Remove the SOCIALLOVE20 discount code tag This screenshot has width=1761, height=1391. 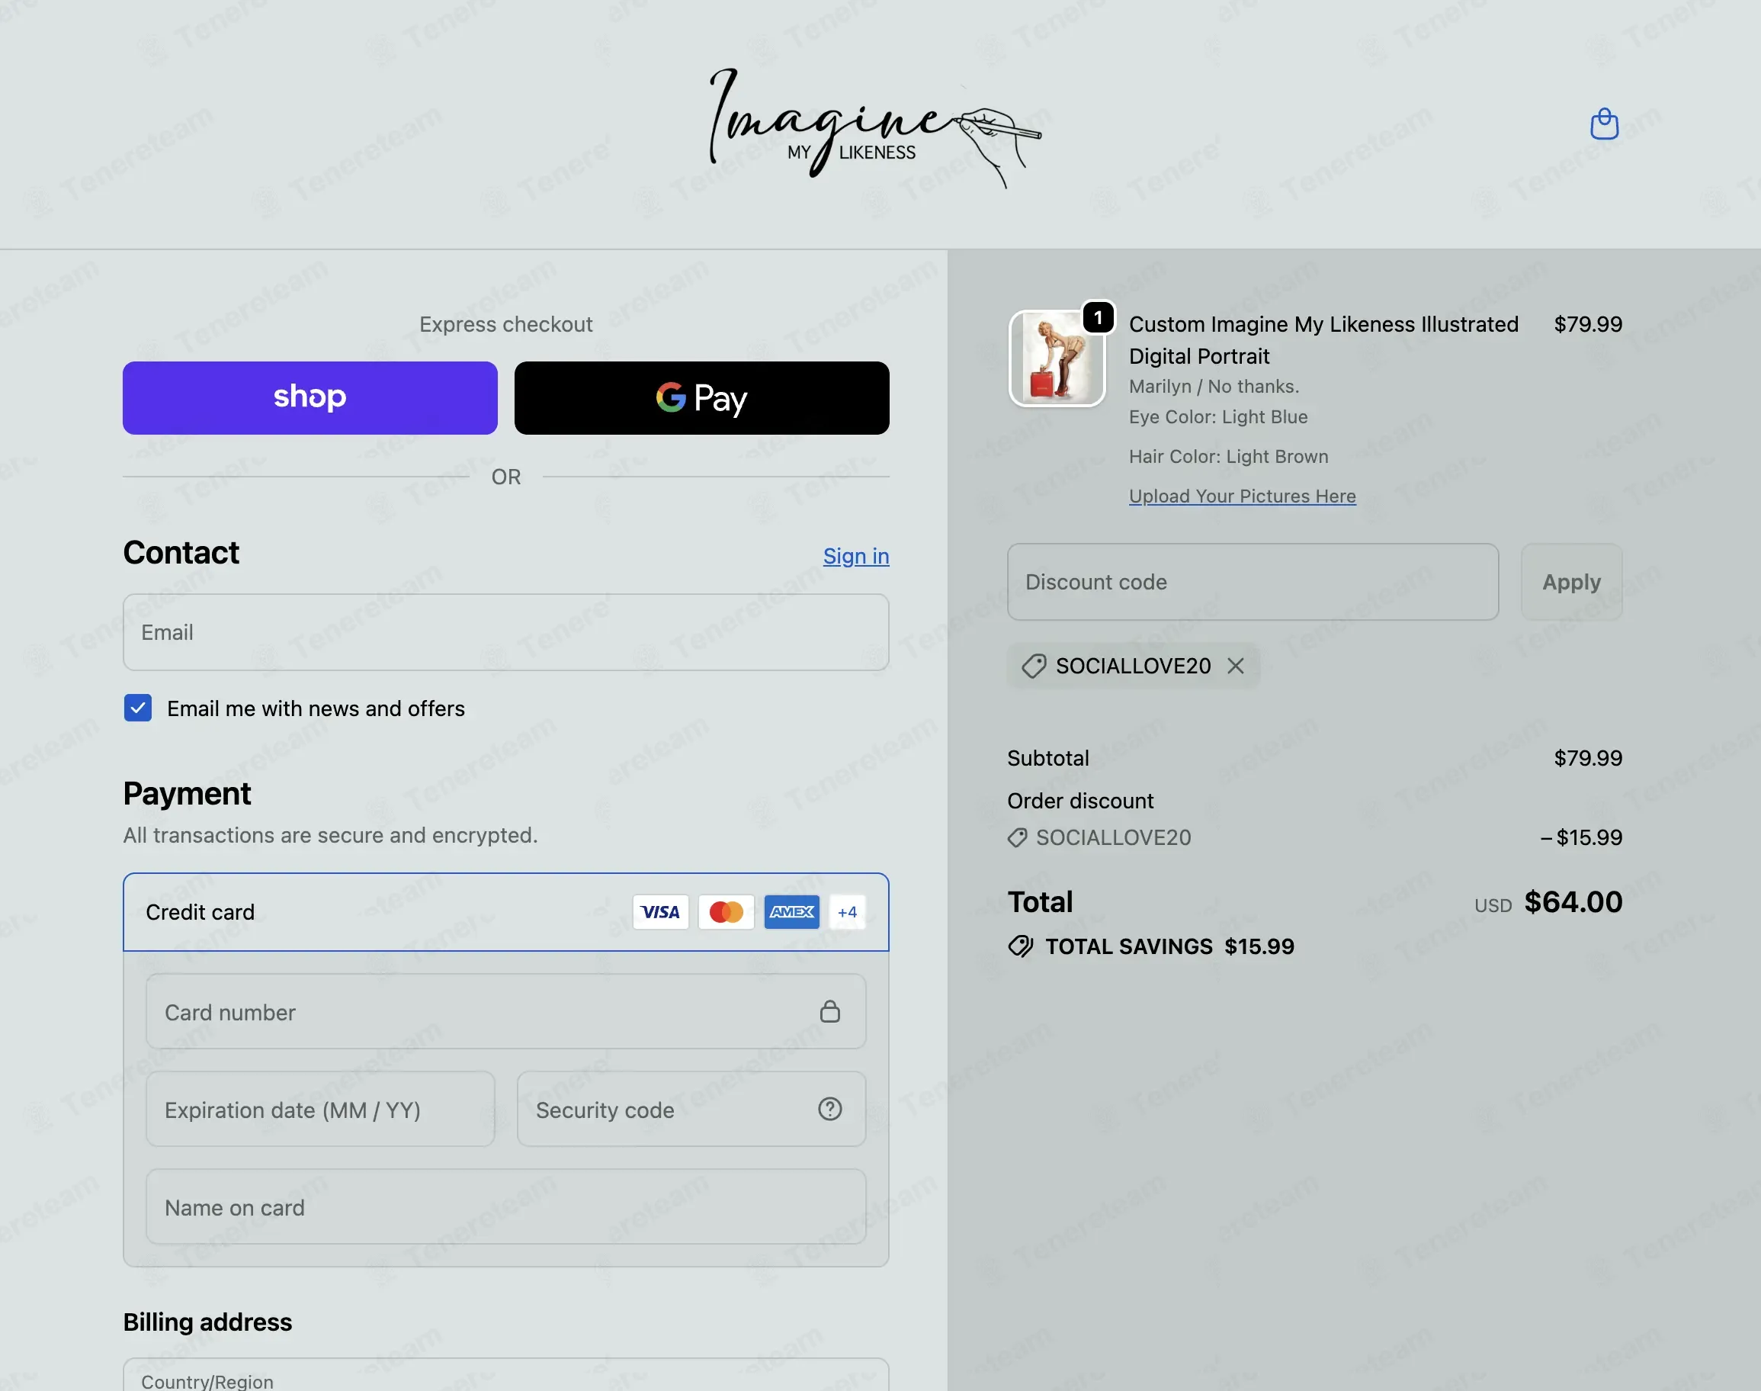1235,667
